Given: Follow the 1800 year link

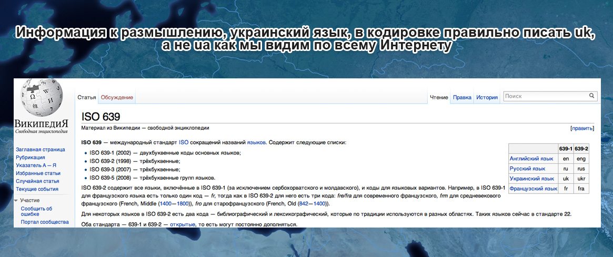Looking at the screenshot, I should [x=183, y=204].
